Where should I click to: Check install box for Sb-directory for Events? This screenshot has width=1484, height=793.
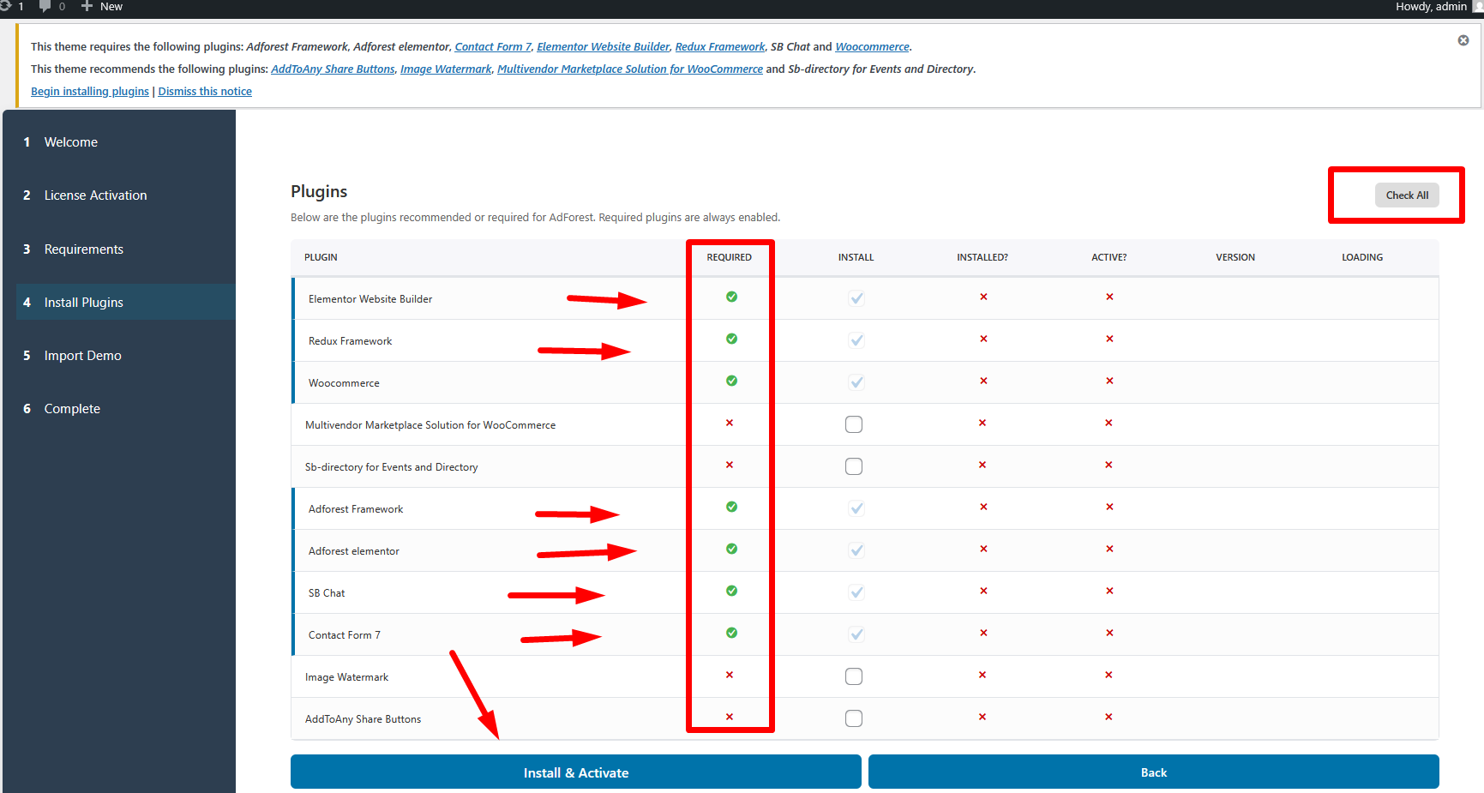pos(854,466)
